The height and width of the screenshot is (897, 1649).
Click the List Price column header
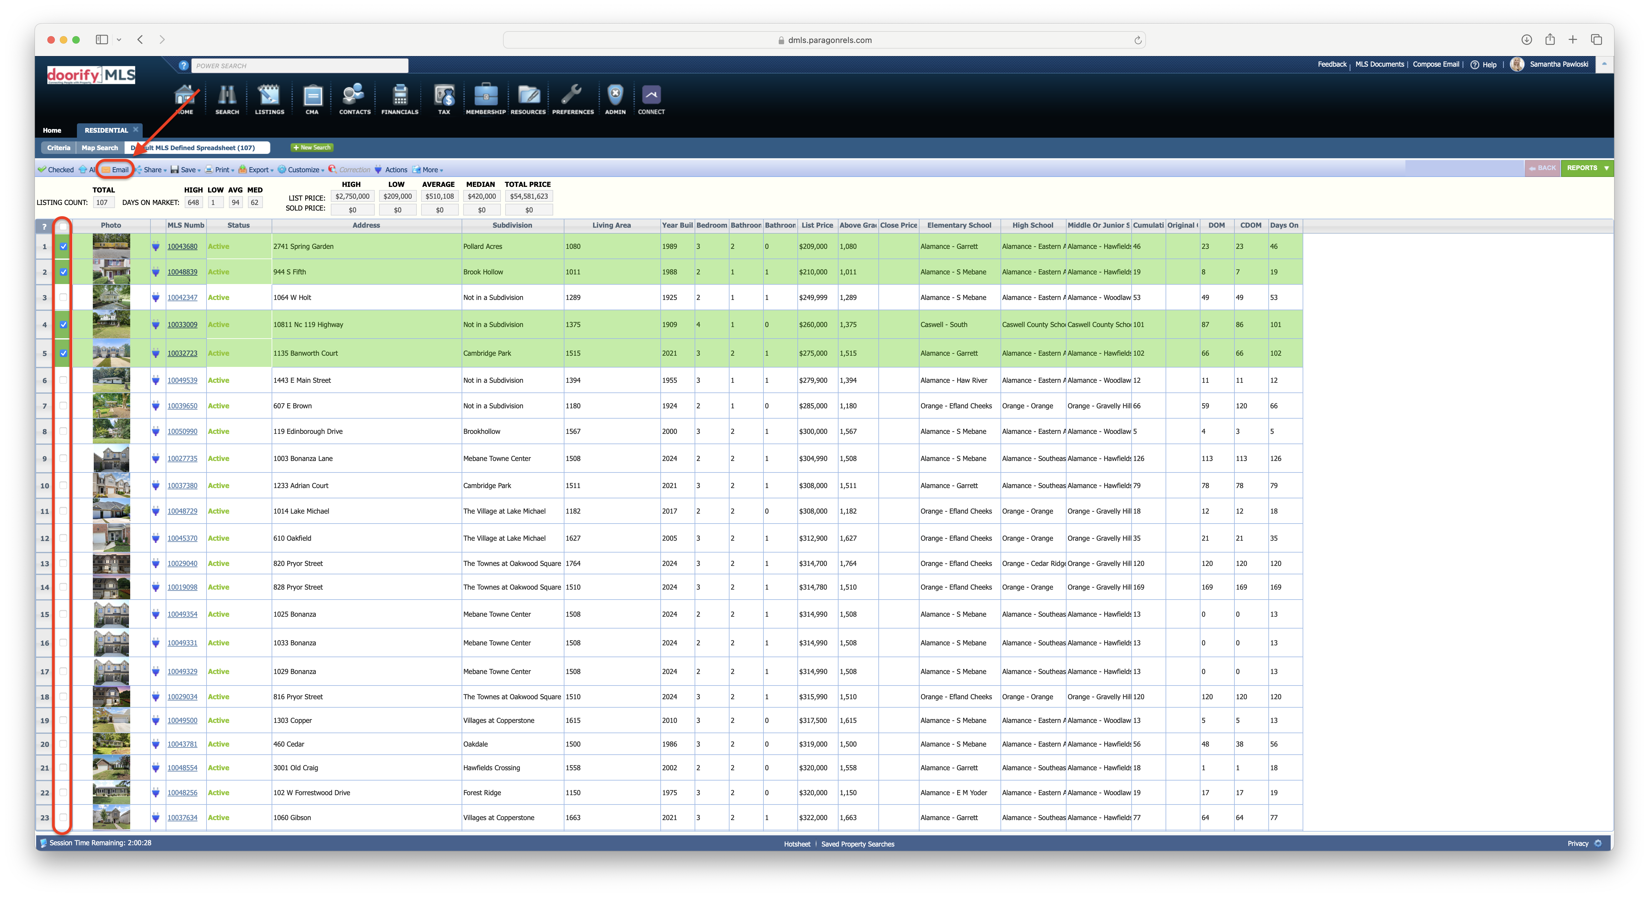(817, 225)
